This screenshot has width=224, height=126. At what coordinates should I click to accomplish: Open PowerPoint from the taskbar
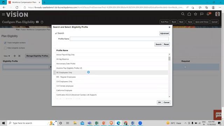pyautogui.click(x=104, y=123)
